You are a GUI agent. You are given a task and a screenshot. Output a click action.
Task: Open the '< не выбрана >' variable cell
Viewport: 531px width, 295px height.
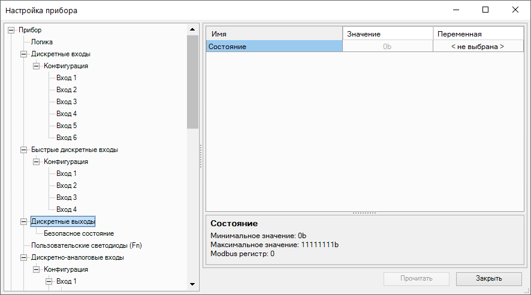(x=477, y=47)
